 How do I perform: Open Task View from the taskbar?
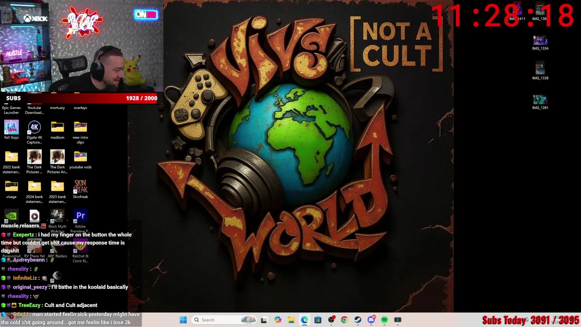tap(264, 320)
